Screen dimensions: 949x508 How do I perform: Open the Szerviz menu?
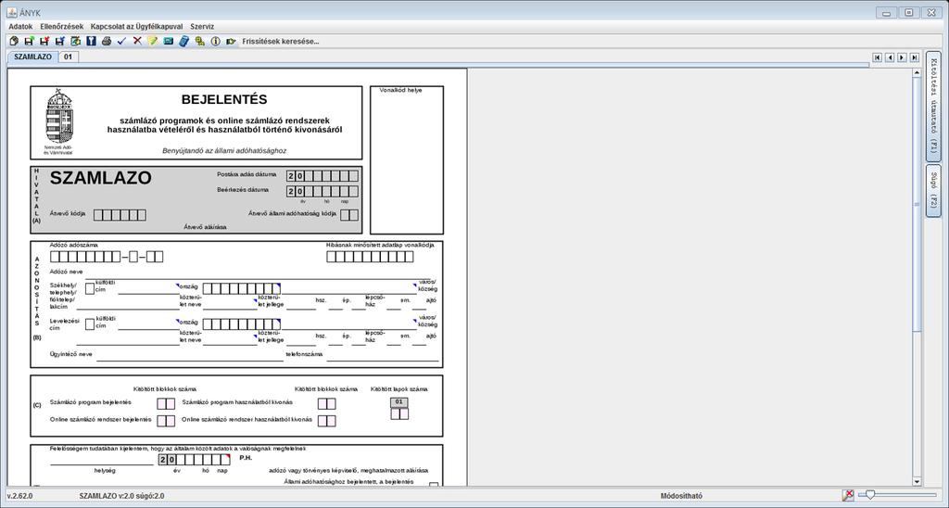202,27
